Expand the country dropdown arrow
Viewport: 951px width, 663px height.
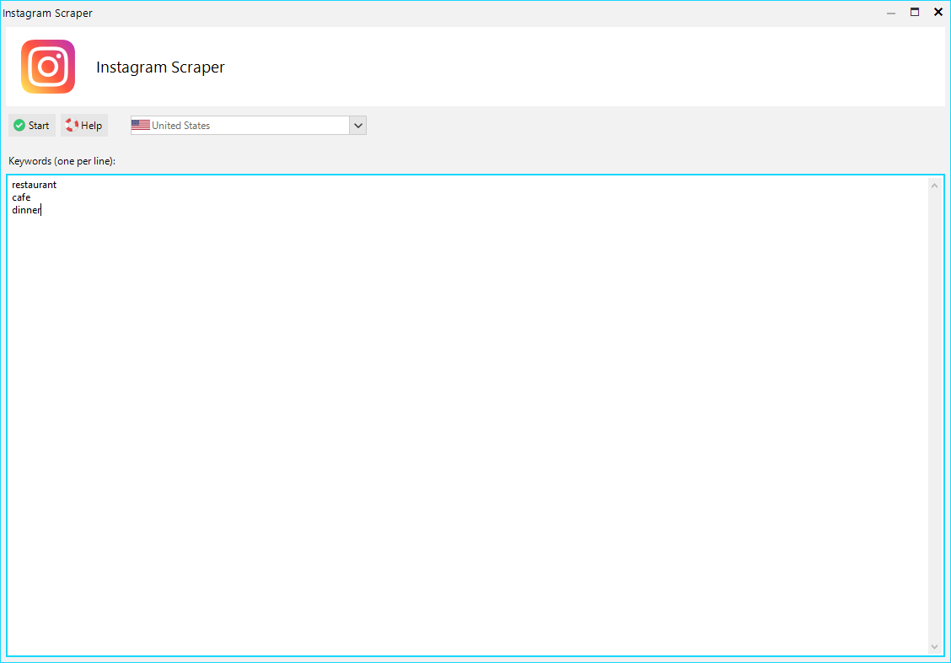pyautogui.click(x=357, y=126)
